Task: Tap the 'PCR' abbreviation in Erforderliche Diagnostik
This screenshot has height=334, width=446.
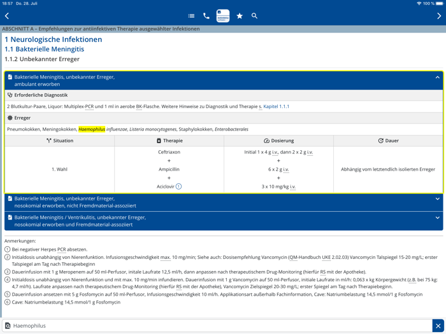Action: 90,107
